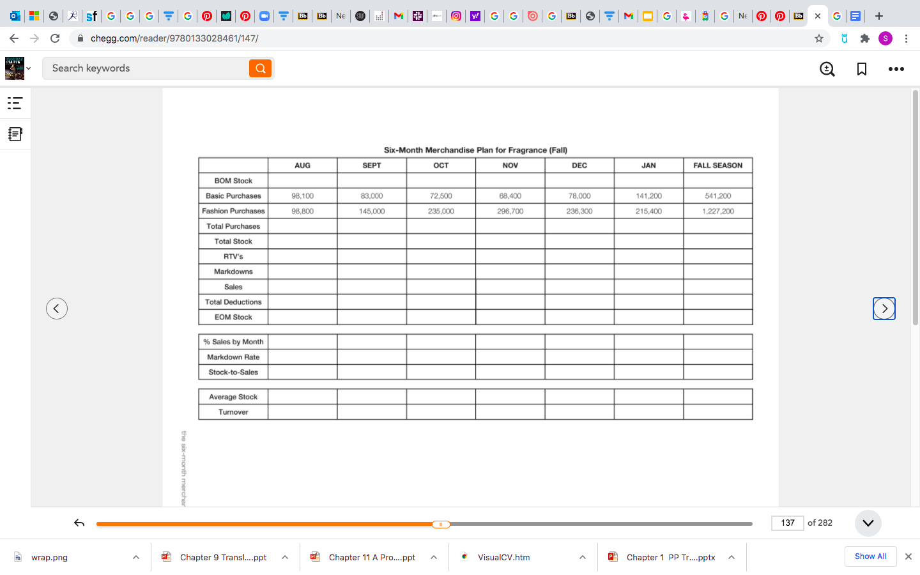Click the 'Stock-to-Sales' row label
Viewport: 920px width, 575px height.
click(x=233, y=372)
